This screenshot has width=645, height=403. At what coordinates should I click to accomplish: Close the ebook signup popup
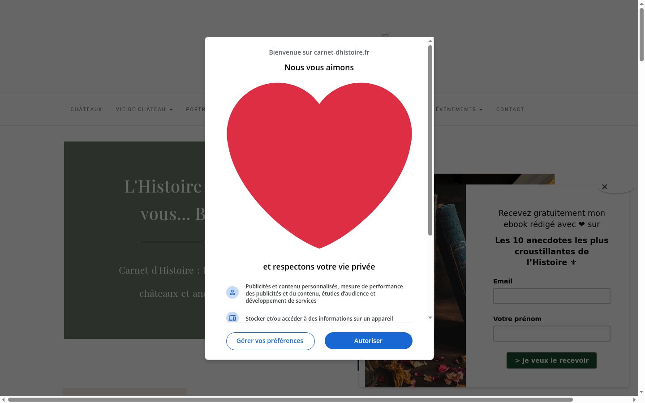[605, 187]
